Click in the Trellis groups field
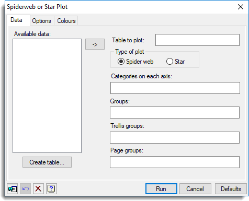 [x=175, y=137]
